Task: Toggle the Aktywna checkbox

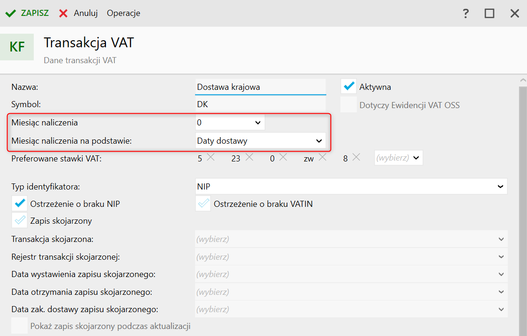Action: coord(348,87)
